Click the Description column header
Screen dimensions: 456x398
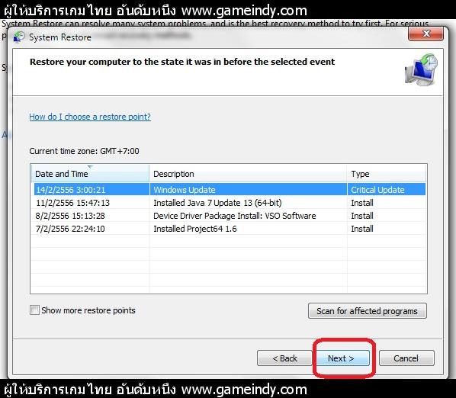tap(248, 174)
